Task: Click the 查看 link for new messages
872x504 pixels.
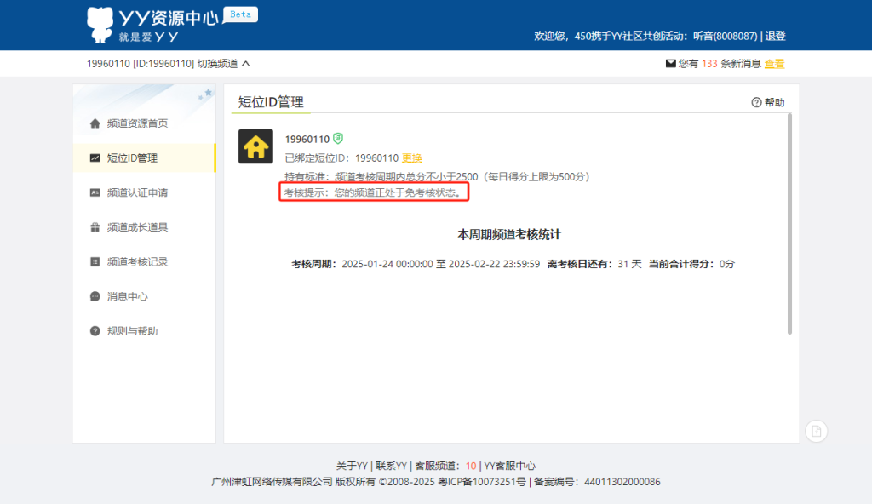Action: click(774, 64)
